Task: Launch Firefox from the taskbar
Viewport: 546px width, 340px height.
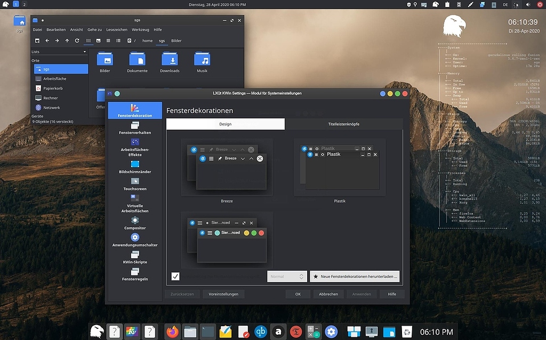Action: pyautogui.click(x=172, y=331)
